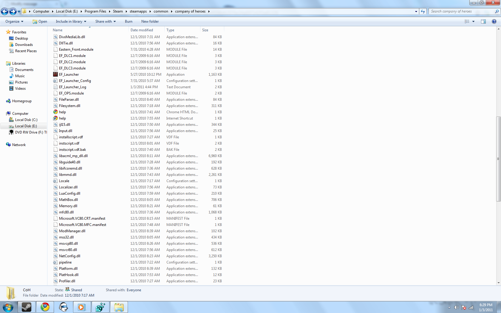Select the libacml_mp_dll.dll file
501x313 pixels.
coord(73,156)
